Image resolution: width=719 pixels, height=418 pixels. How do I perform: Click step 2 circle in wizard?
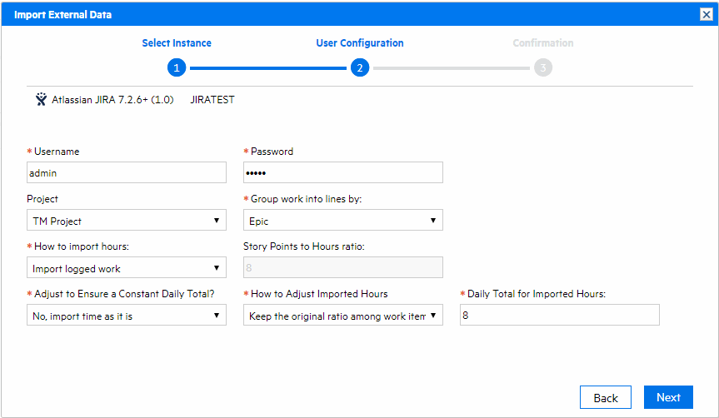[360, 68]
